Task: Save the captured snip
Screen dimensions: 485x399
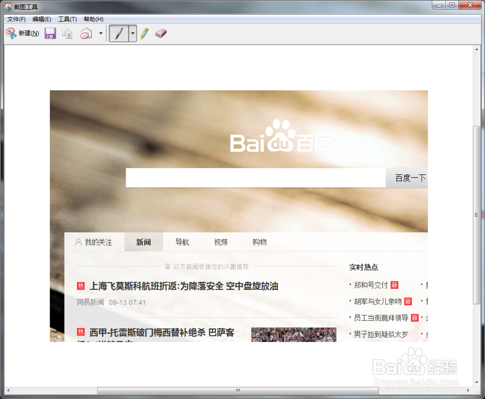Action: [50, 33]
